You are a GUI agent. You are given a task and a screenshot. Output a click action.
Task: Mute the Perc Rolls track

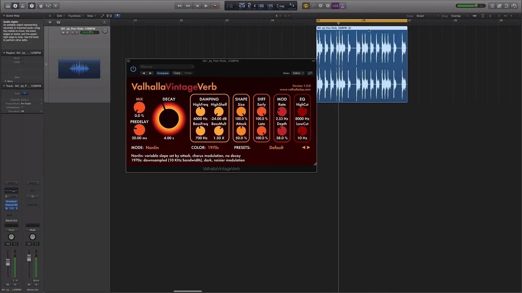(63, 33)
